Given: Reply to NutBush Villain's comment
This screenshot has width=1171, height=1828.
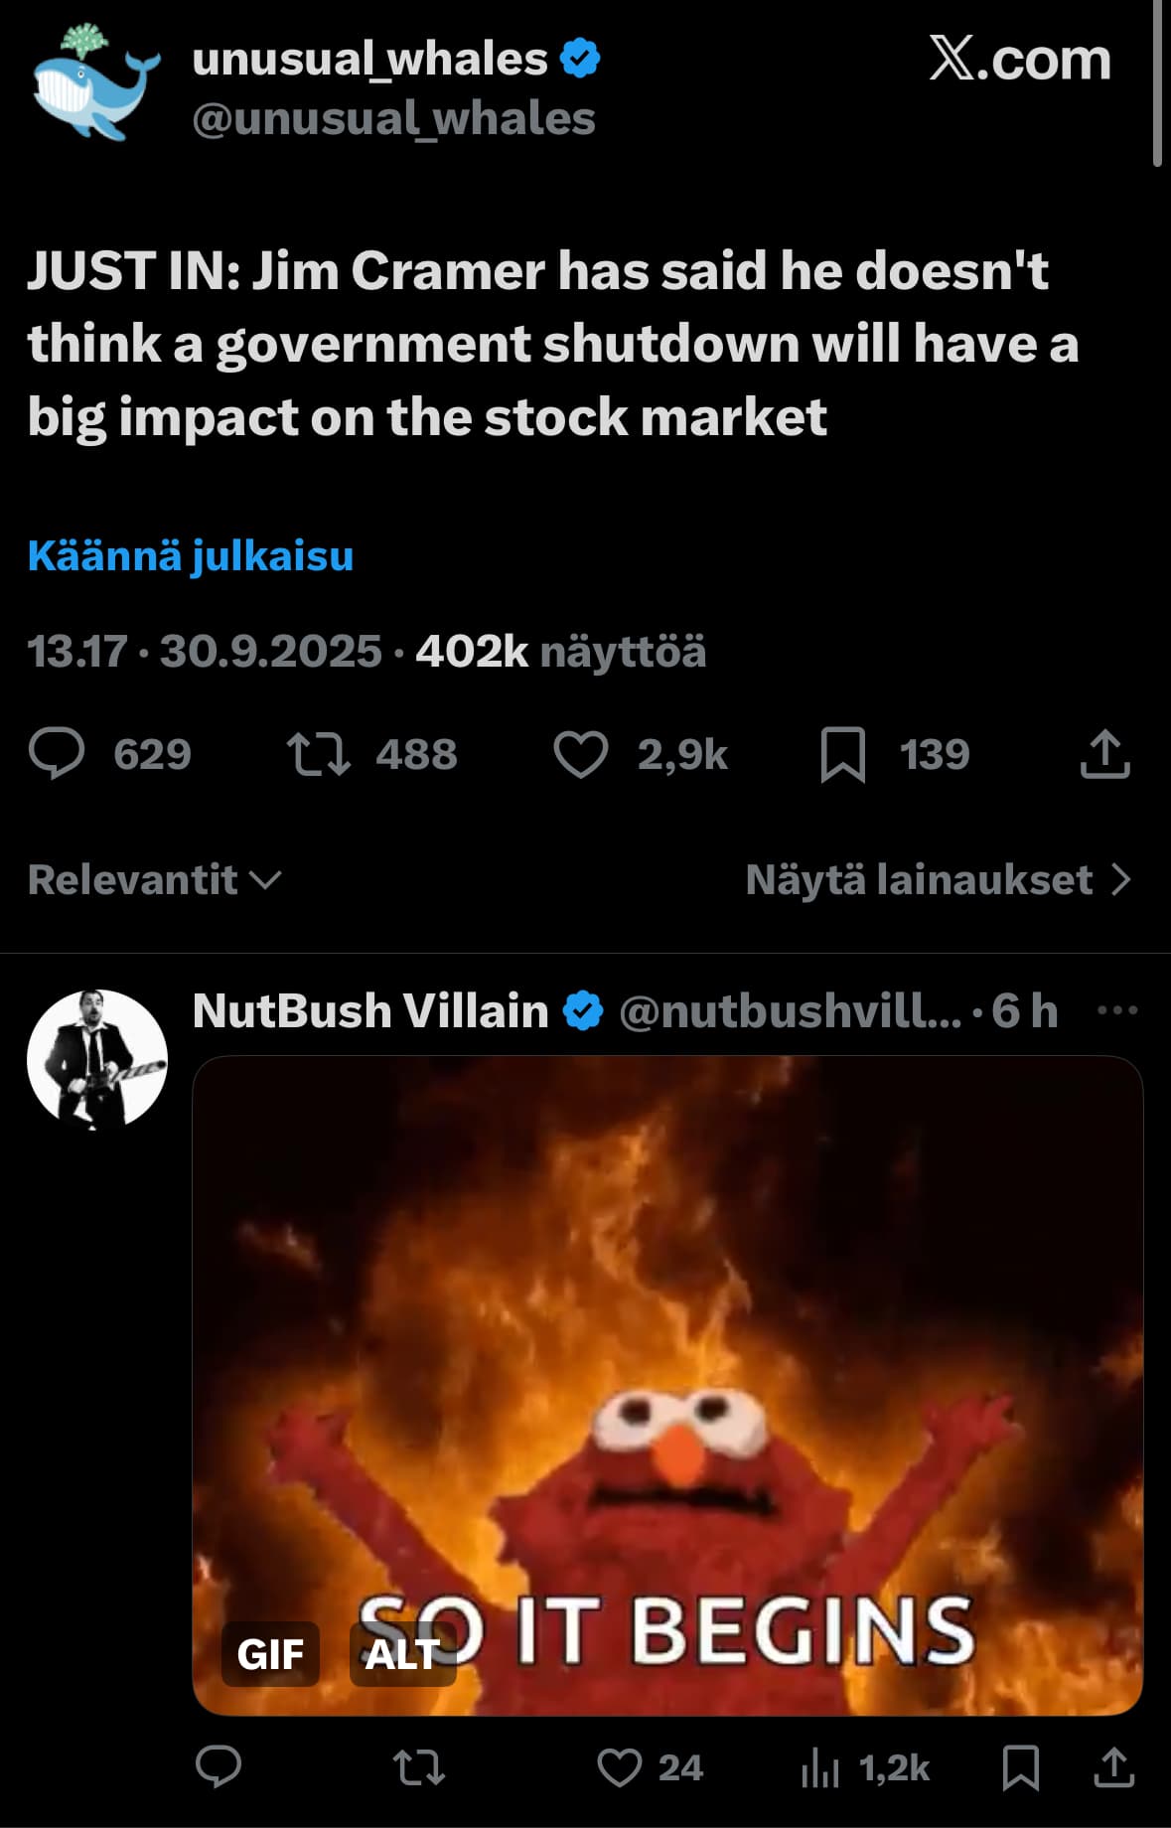Looking at the screenshot, I should (219, 1768).
